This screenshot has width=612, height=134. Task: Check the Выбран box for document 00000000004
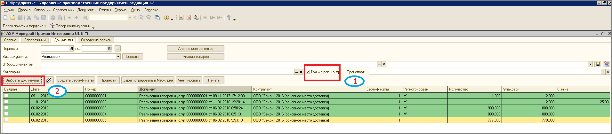(6, 114)
